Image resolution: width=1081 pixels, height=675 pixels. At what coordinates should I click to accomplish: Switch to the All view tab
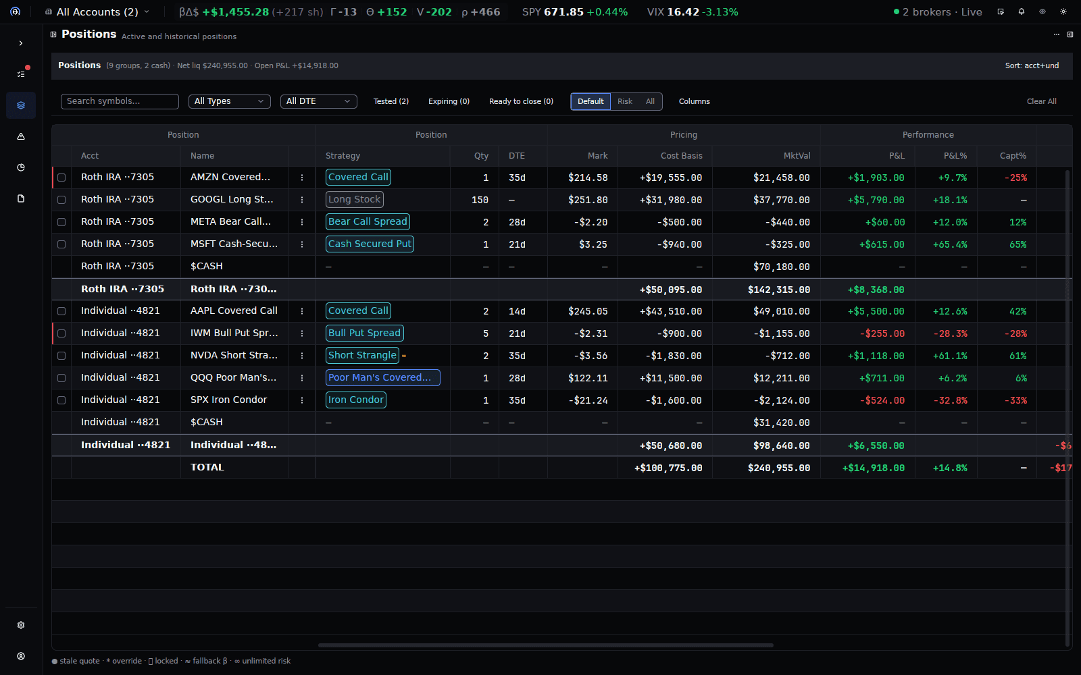point(650,101)
